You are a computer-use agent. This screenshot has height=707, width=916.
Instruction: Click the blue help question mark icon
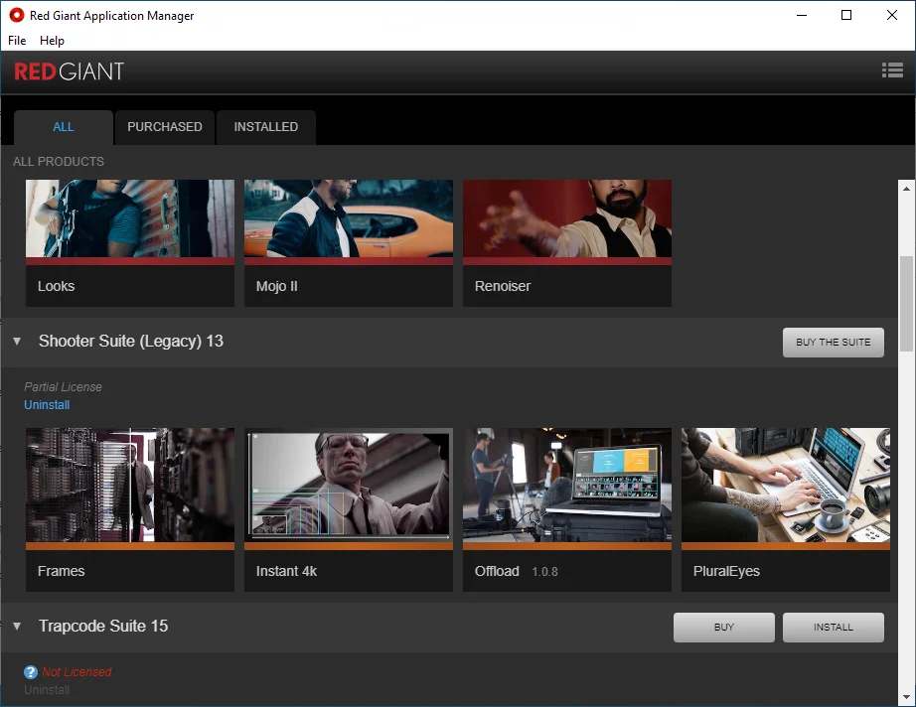[x=31, y=672]
